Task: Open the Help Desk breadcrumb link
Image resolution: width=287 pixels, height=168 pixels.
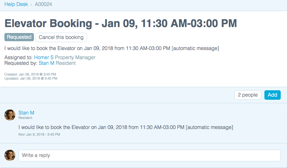Action: coord(16,4)
